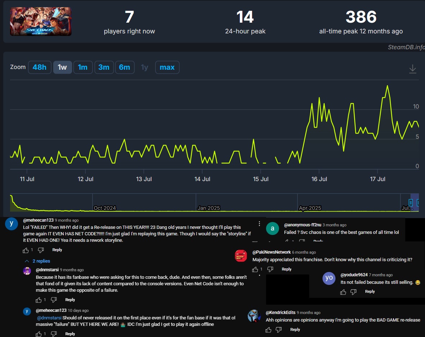Image resolution: width=425 pixels, height=337 pixels.
Task: Click Jan 2025 in the navigator timeline
Action: [x=209, y=208]
